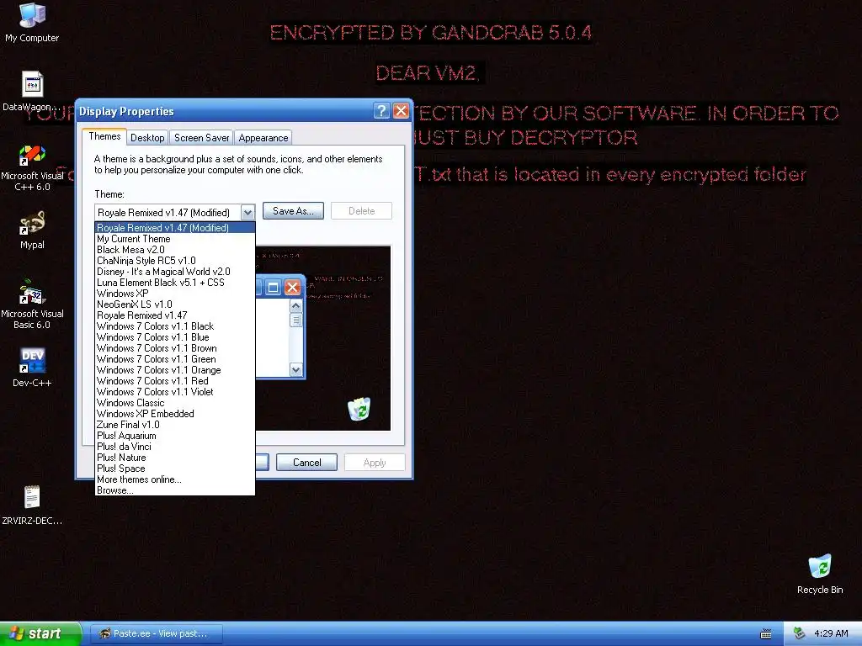The height and width of the screenshot is (646, 862).
Task: Select the Windows XP theme
Action: (175, 294)
